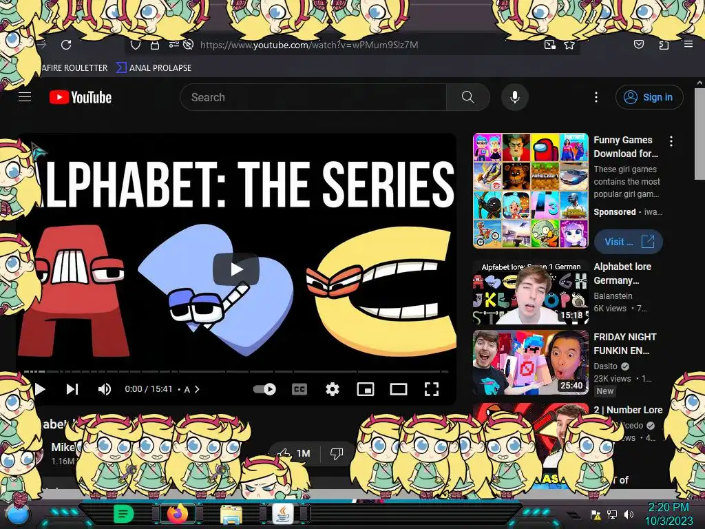Mute the video player volume
Image resolution: width=705 pixels, height=529 pixels.
pyautogui.click(x=105, y=389)
